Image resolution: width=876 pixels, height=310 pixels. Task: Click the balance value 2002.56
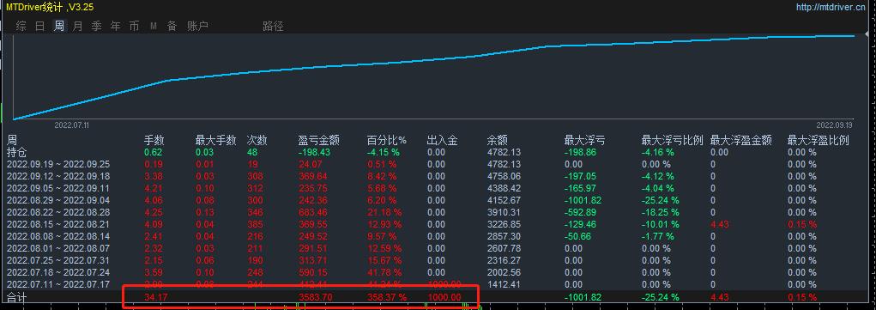[504, 272]
